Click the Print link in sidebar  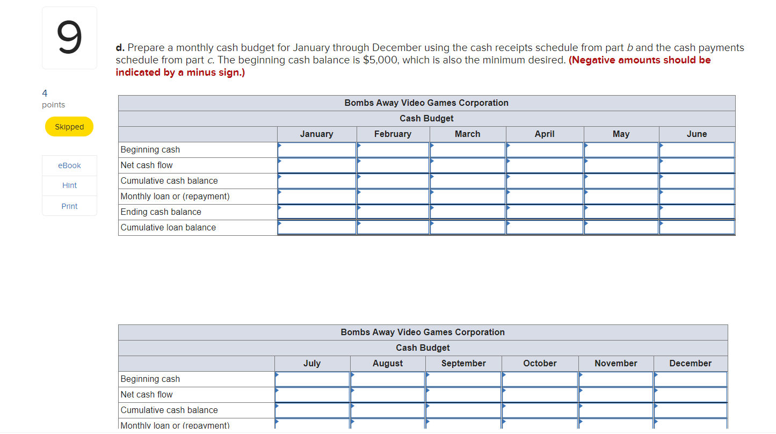(69, 206)
